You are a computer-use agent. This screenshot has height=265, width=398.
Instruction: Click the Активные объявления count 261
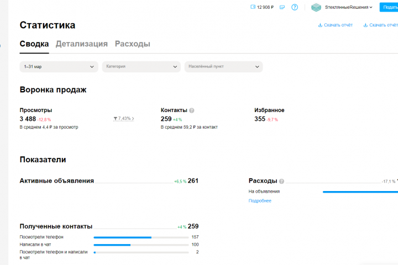click(193, 181)
